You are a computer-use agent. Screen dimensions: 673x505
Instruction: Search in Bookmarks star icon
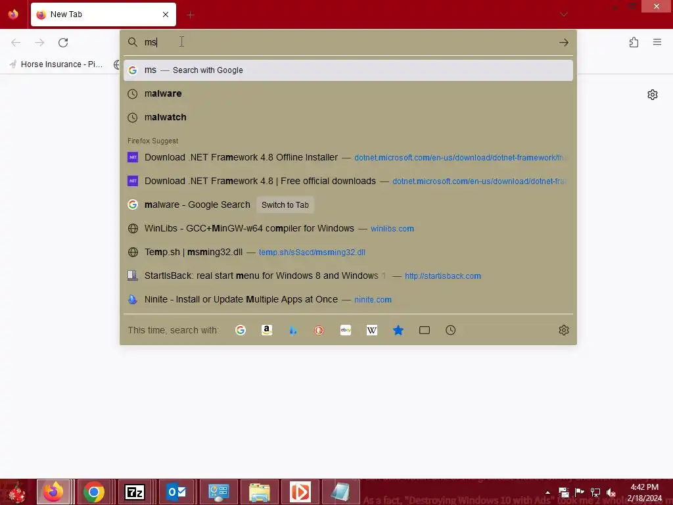398,330
